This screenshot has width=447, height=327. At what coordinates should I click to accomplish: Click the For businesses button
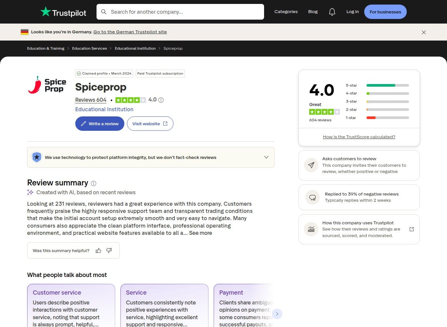pyautogui.click(x=385, y=12)
